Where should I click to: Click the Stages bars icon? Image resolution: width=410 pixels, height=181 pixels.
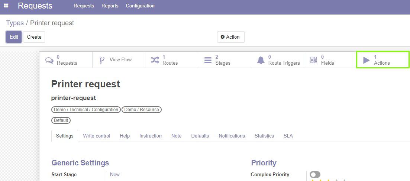(208, 60)
